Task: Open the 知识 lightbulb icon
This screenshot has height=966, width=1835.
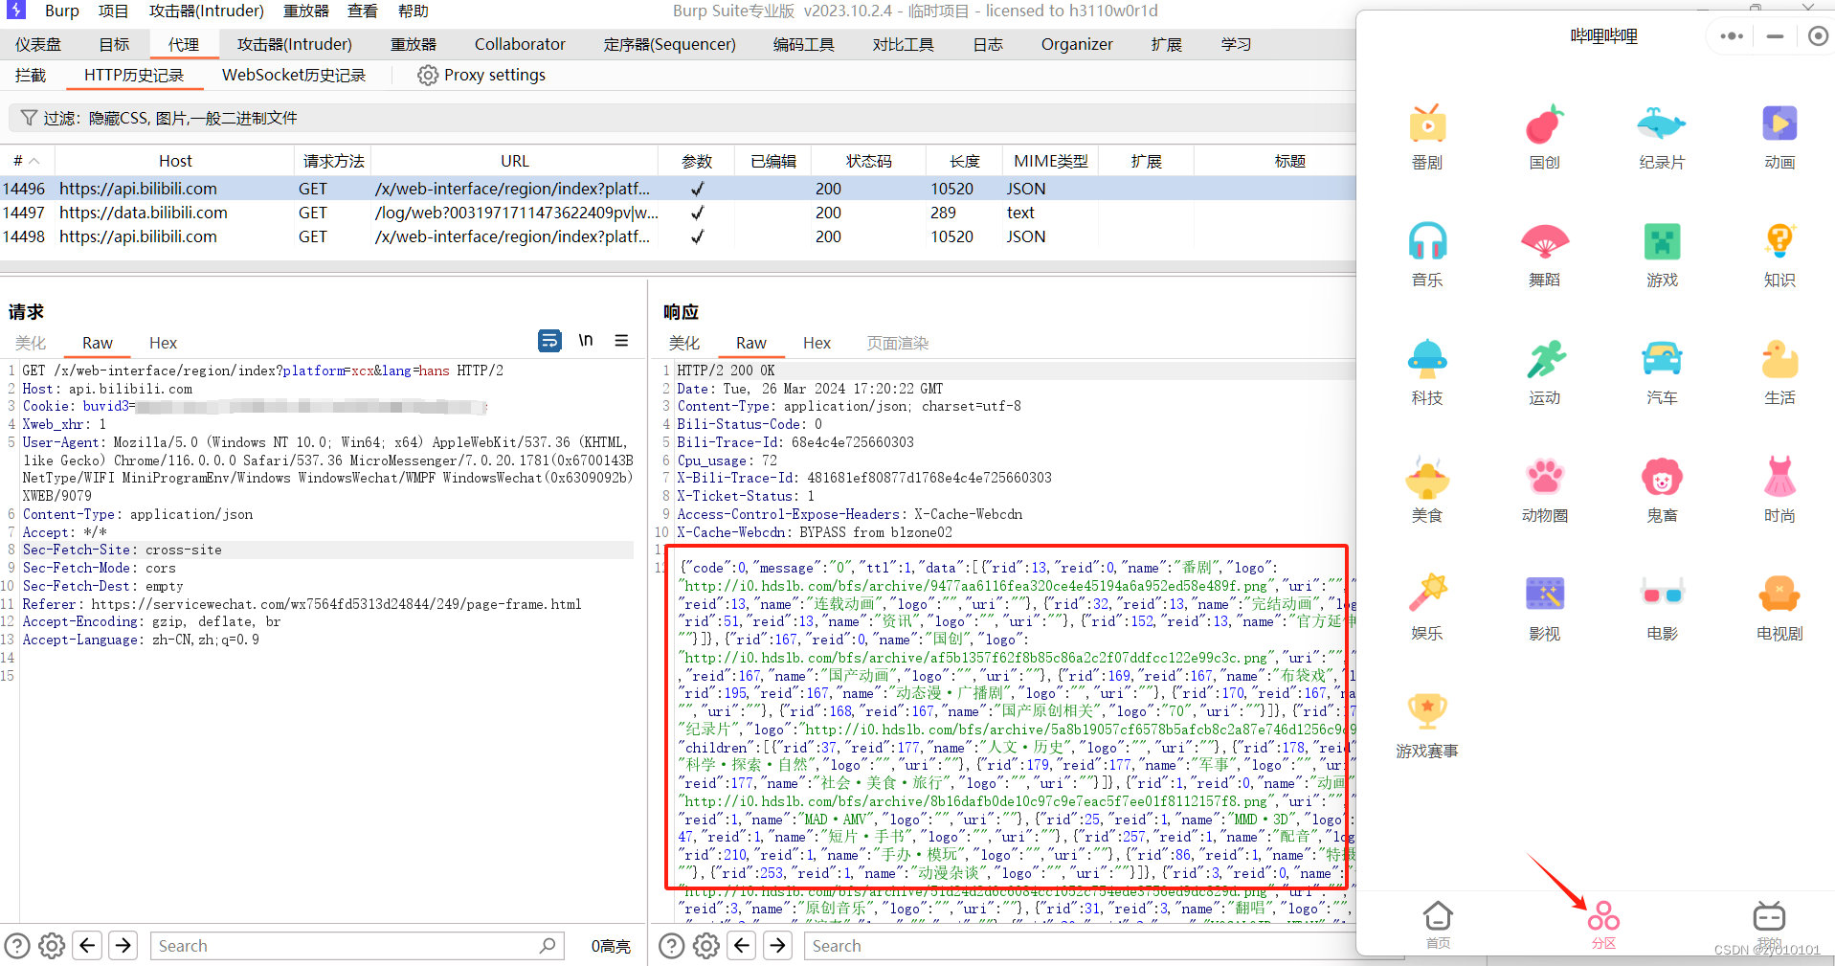Action: point(1779,241)
